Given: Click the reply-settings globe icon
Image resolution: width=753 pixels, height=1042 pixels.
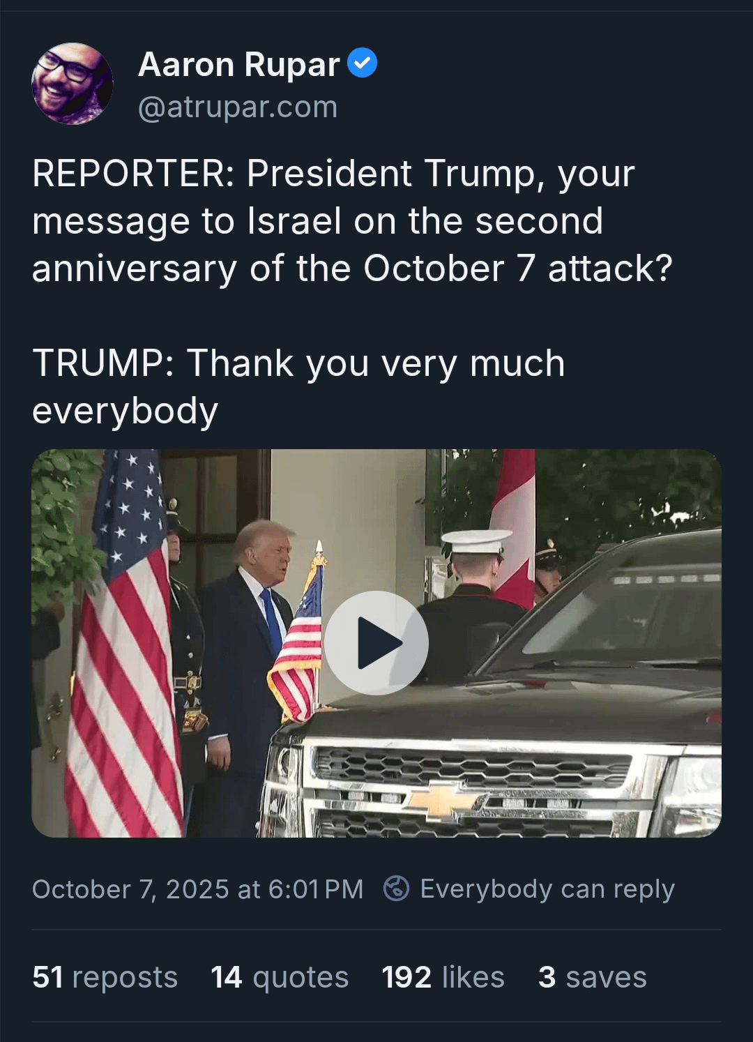Looking at the screenshot, I should 396,889.
